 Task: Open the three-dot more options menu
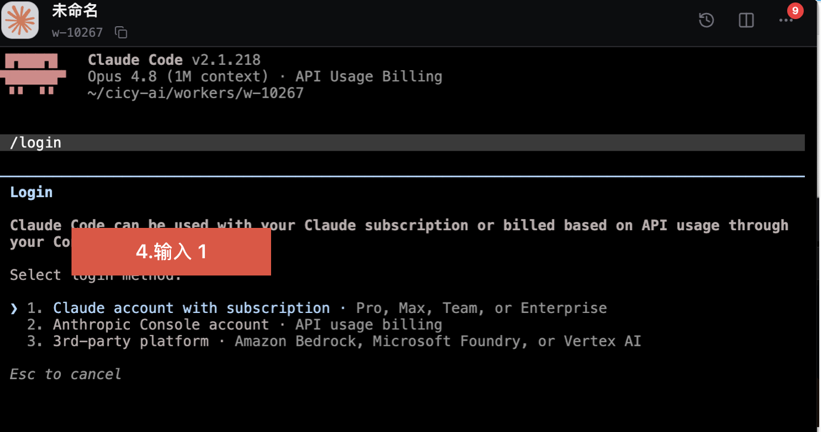coord(786,20)
